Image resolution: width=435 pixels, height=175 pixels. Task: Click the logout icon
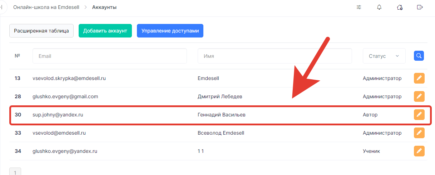[420, 7]
